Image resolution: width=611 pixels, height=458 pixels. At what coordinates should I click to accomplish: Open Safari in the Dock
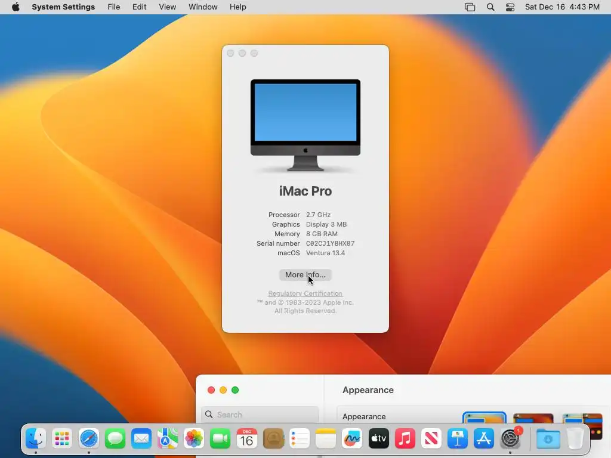point(88,438)
